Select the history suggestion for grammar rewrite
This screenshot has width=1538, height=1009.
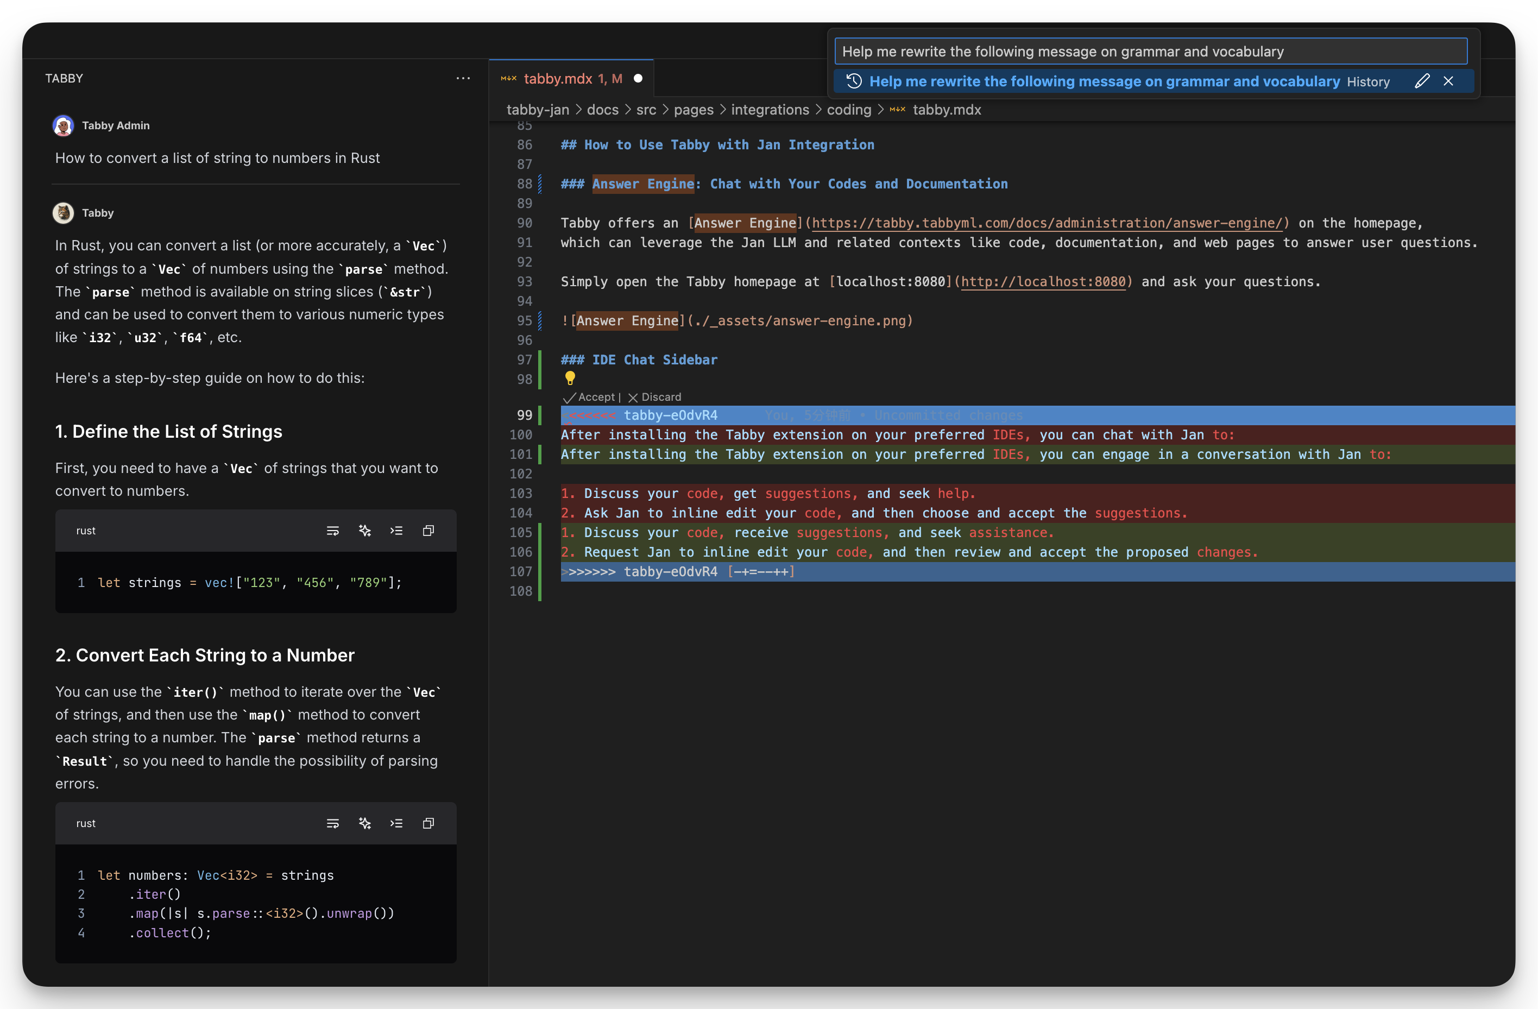[1153, 81]
